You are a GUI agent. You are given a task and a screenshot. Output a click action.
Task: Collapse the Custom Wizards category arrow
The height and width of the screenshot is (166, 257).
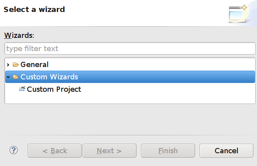click(8, 77)
